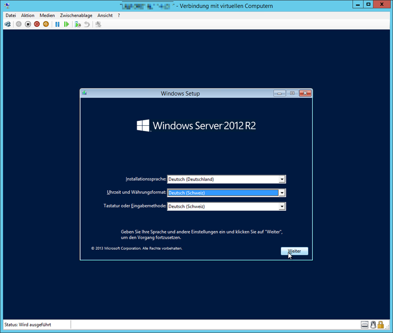Open the Aktion menu
The image size is (393, 333).
point(28,16)
